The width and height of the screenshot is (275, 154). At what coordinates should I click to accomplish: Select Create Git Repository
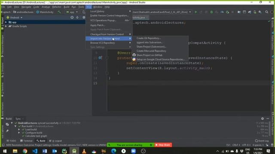pyautogui.click(x=160, y=38)
